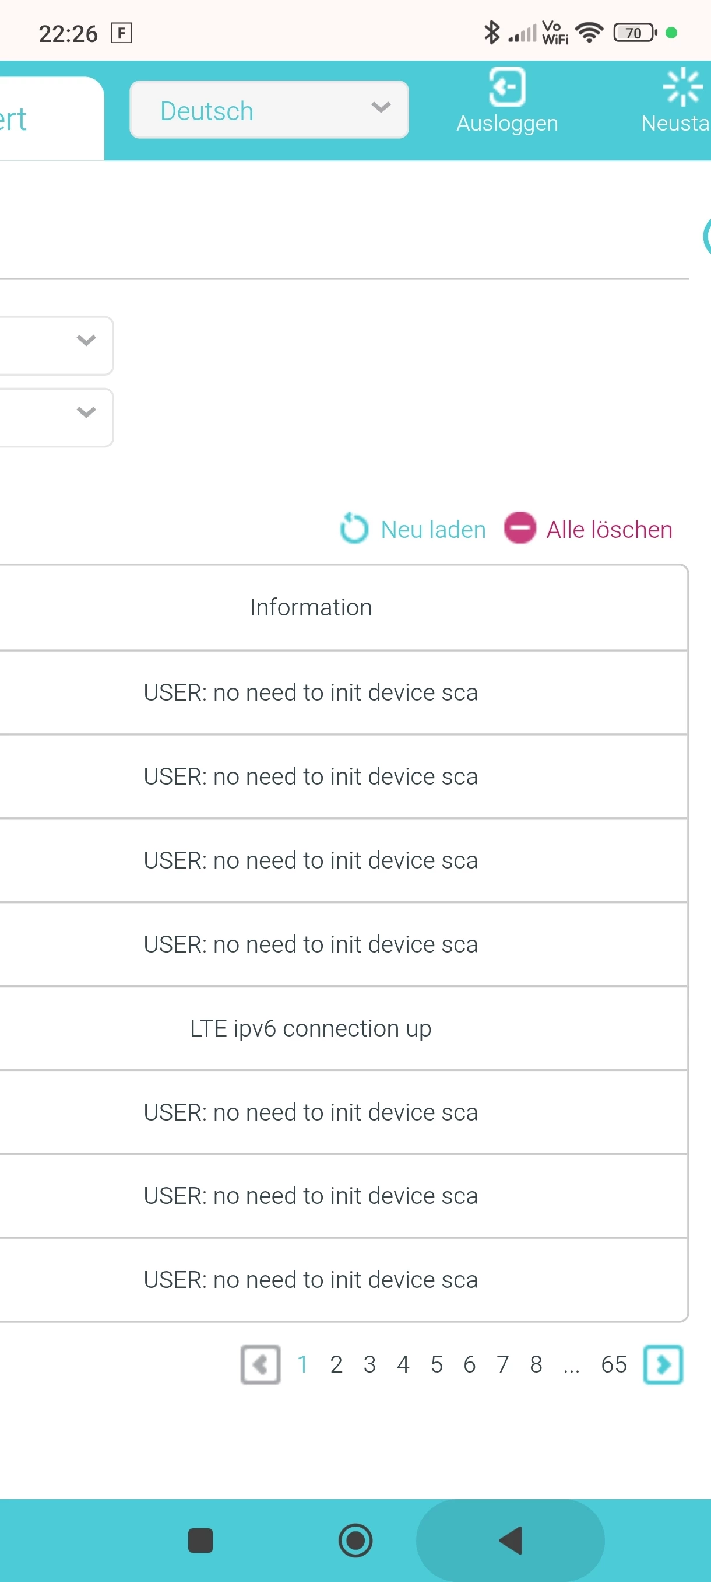
Task: Jump to log page 65
Action: [614, 1364]
